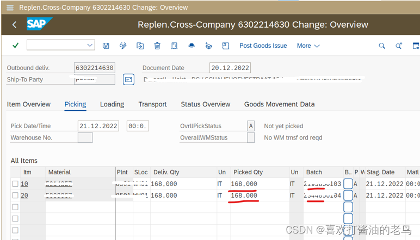Delete delivery using trash can icon
The height and width of the screenshot is (240, 420).
point(157,46)
